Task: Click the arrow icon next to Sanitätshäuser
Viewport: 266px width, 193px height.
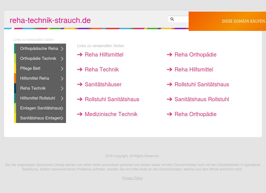Action: [80, 84]
